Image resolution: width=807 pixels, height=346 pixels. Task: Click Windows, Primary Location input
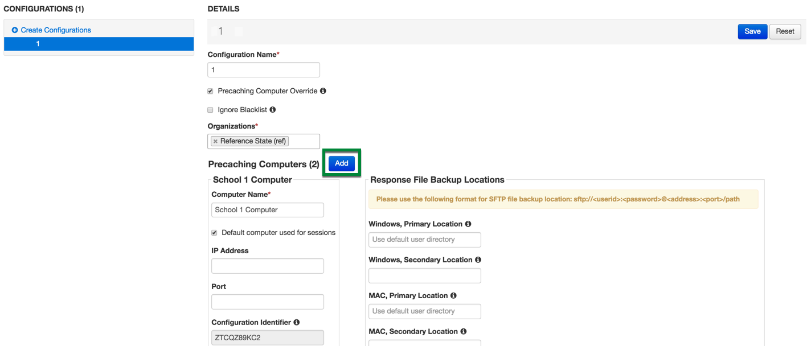pyautogui.click(x=425, y=240)
